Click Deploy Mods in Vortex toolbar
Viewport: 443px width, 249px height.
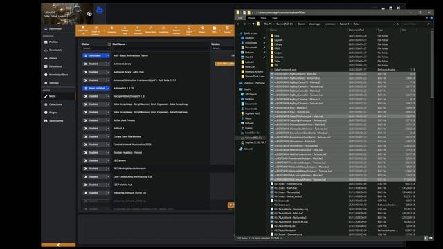[150, 30]
